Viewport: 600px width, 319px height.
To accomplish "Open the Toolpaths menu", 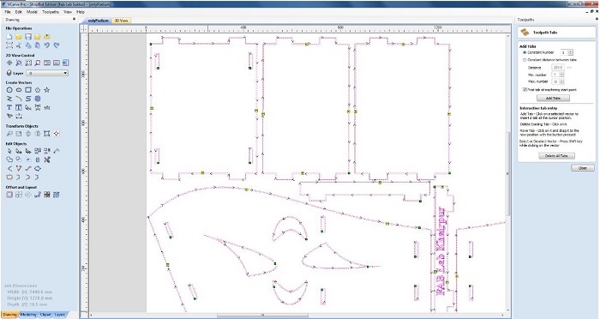I will [51, 12].
